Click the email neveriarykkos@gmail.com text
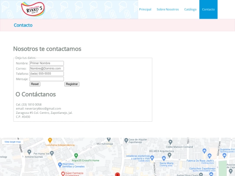 pyautogui.click(x=38, y=109)
